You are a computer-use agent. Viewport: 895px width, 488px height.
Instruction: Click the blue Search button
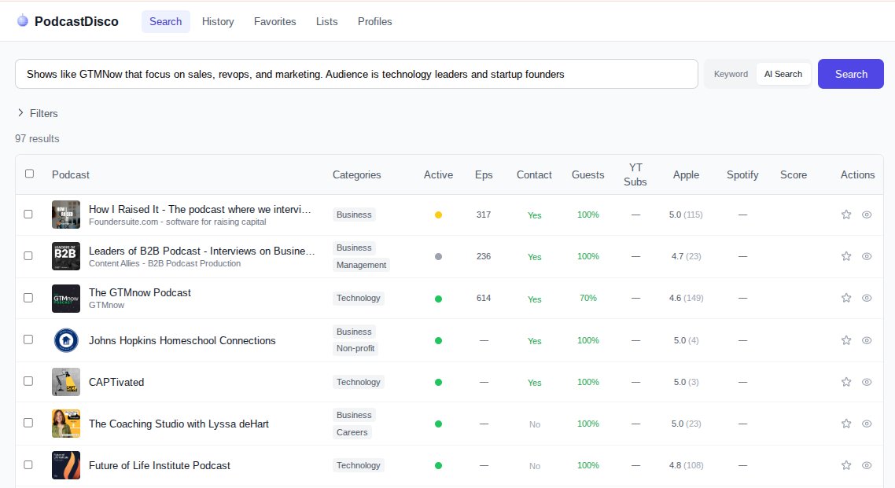click(850, 74)
